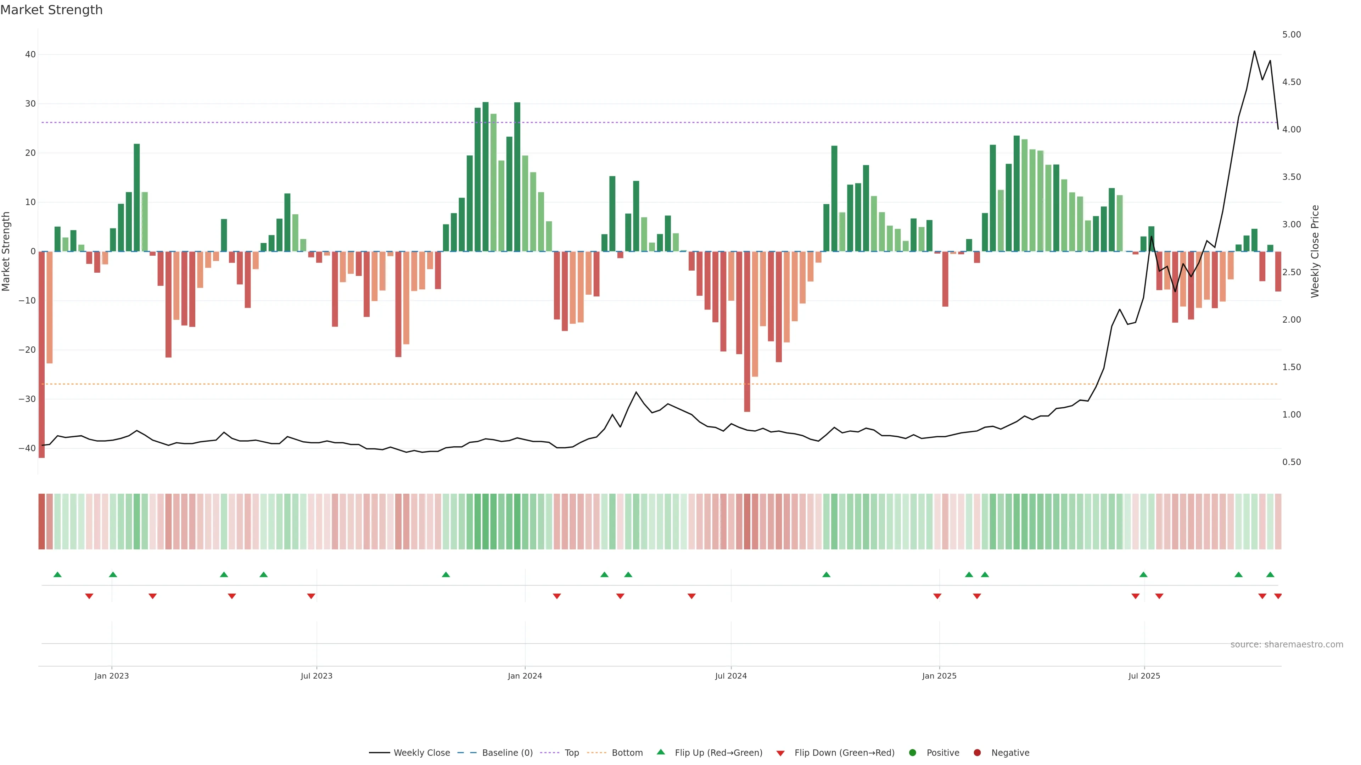
Task: Click the Jul 2024 x-axis label
Action: [x=731, y=676]
